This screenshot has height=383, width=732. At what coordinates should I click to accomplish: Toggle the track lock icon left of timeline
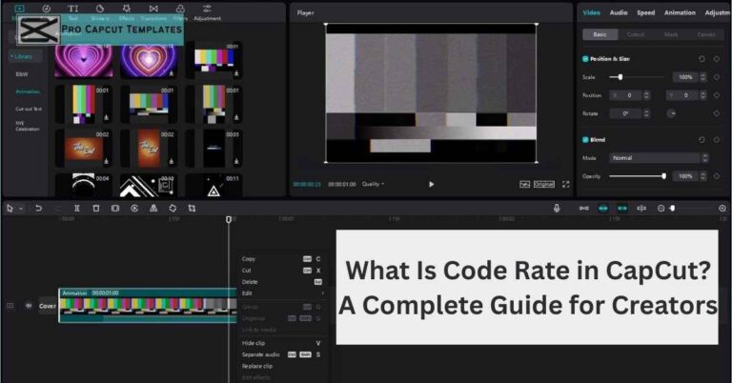(10, 306)
